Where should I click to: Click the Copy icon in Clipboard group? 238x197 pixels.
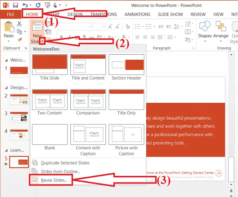(x=19, y=31)
